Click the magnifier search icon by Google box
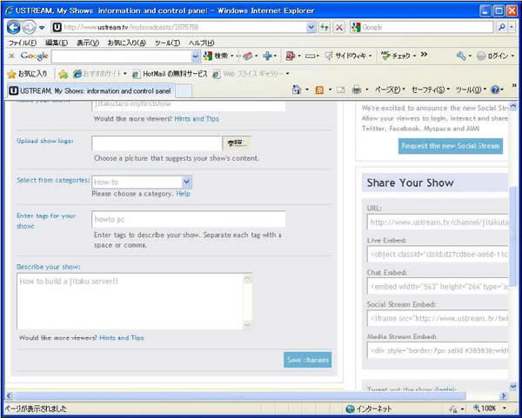The width and height of the screenshot is (522, 418). click(x=501, y=27)
